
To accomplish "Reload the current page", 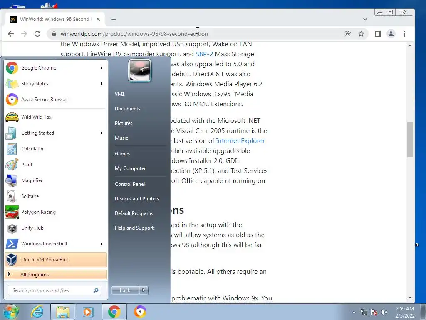I will click(x=37, y=34).
